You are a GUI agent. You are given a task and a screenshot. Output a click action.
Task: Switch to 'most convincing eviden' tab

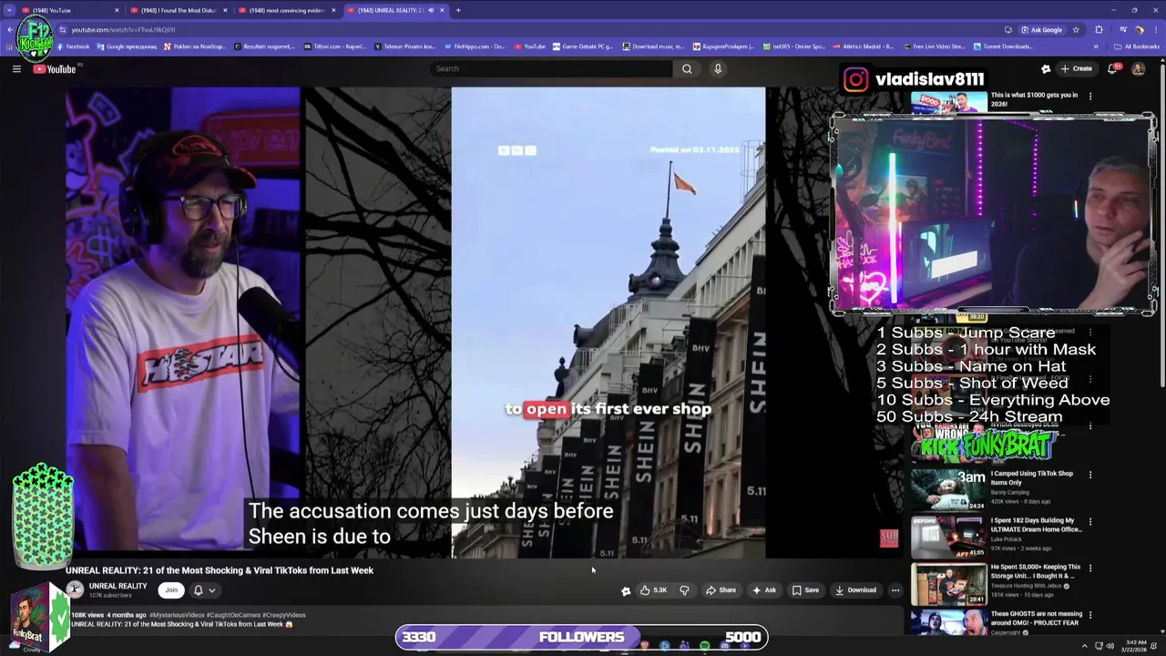285,10
